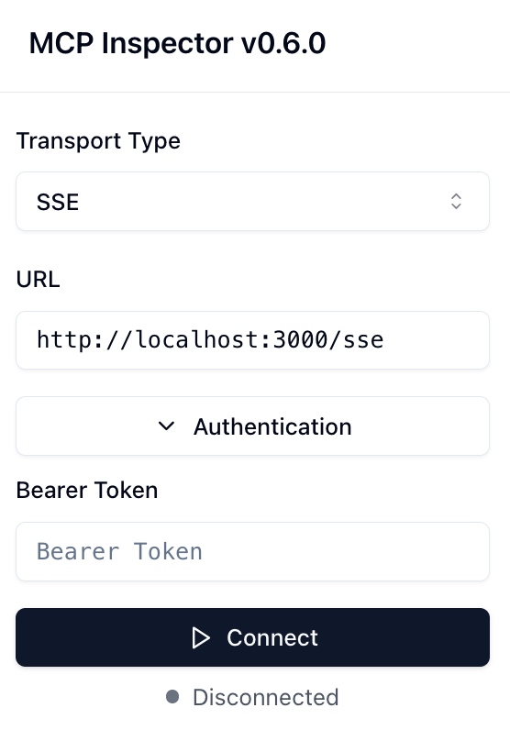Focus the Bearer Token input field

click(x=252, y=551)
